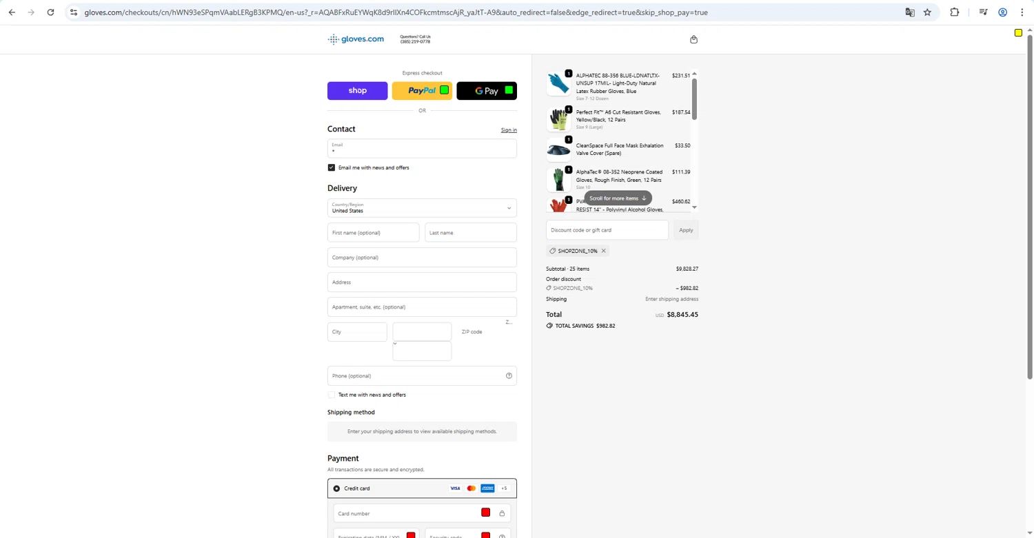Click the $187.54 price

[x=681, y=112]
